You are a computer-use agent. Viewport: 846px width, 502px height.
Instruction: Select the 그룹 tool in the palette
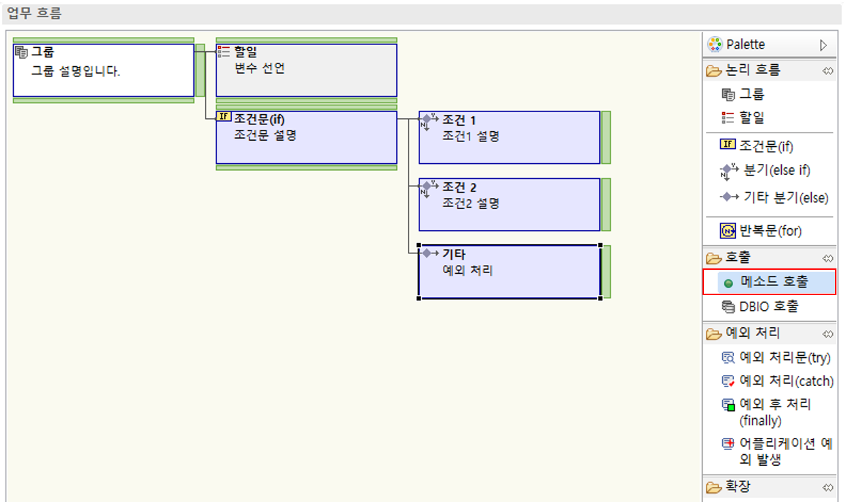[x=751, y=94]
